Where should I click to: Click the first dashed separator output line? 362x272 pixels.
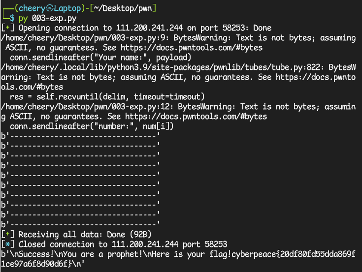(80, 136)
